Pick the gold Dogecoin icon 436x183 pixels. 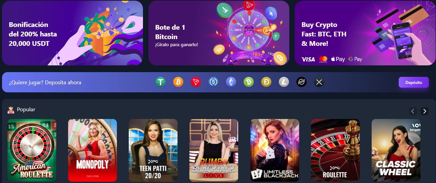point(266,82)
